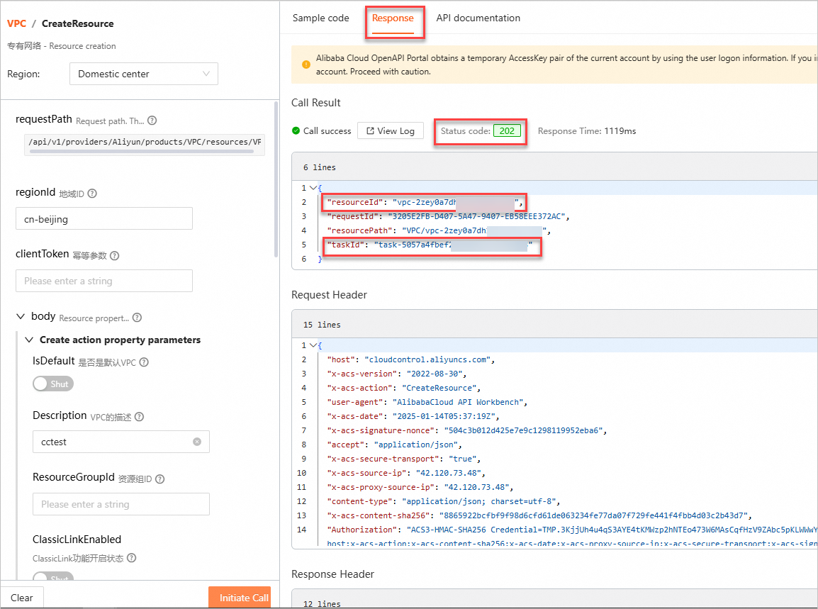Viewport: 818px width, 609px height.
Task: Click the Response Header heading
Action: 333,574
